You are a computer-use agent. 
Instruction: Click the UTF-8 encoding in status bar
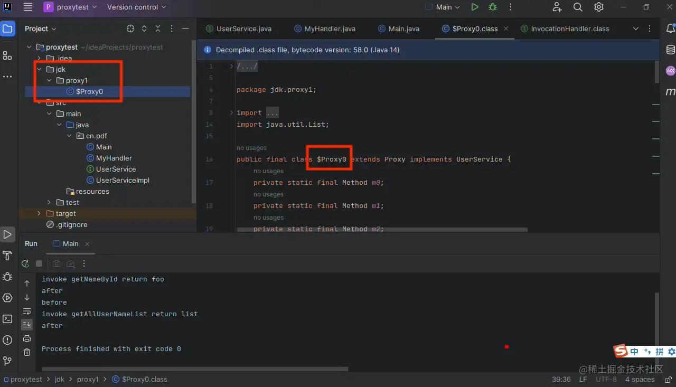click(606, 379)
